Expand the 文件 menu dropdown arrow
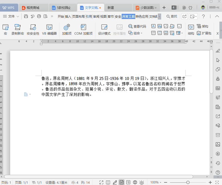The height and width of the screenshot is (185, 222). click(18, 16)
